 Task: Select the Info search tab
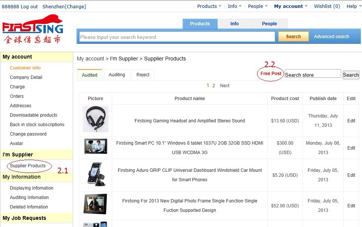235,24
